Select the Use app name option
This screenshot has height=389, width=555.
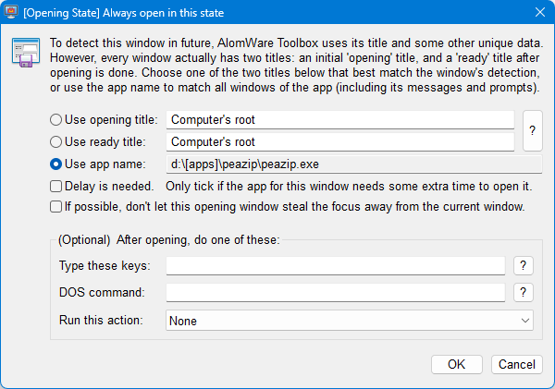56,164
